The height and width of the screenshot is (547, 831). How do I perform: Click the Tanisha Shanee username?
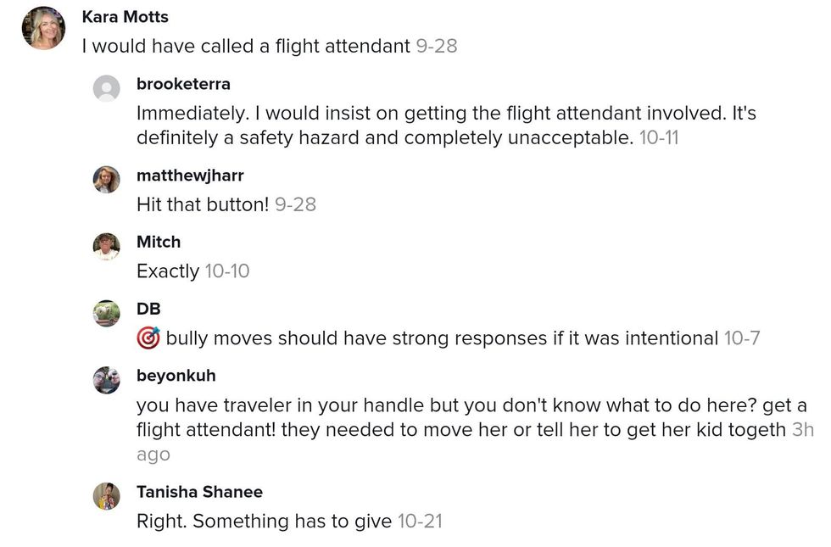(199, 492)
